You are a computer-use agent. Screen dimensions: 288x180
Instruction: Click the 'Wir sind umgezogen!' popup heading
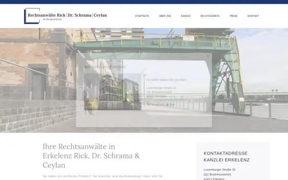click(x=105, y=67)
